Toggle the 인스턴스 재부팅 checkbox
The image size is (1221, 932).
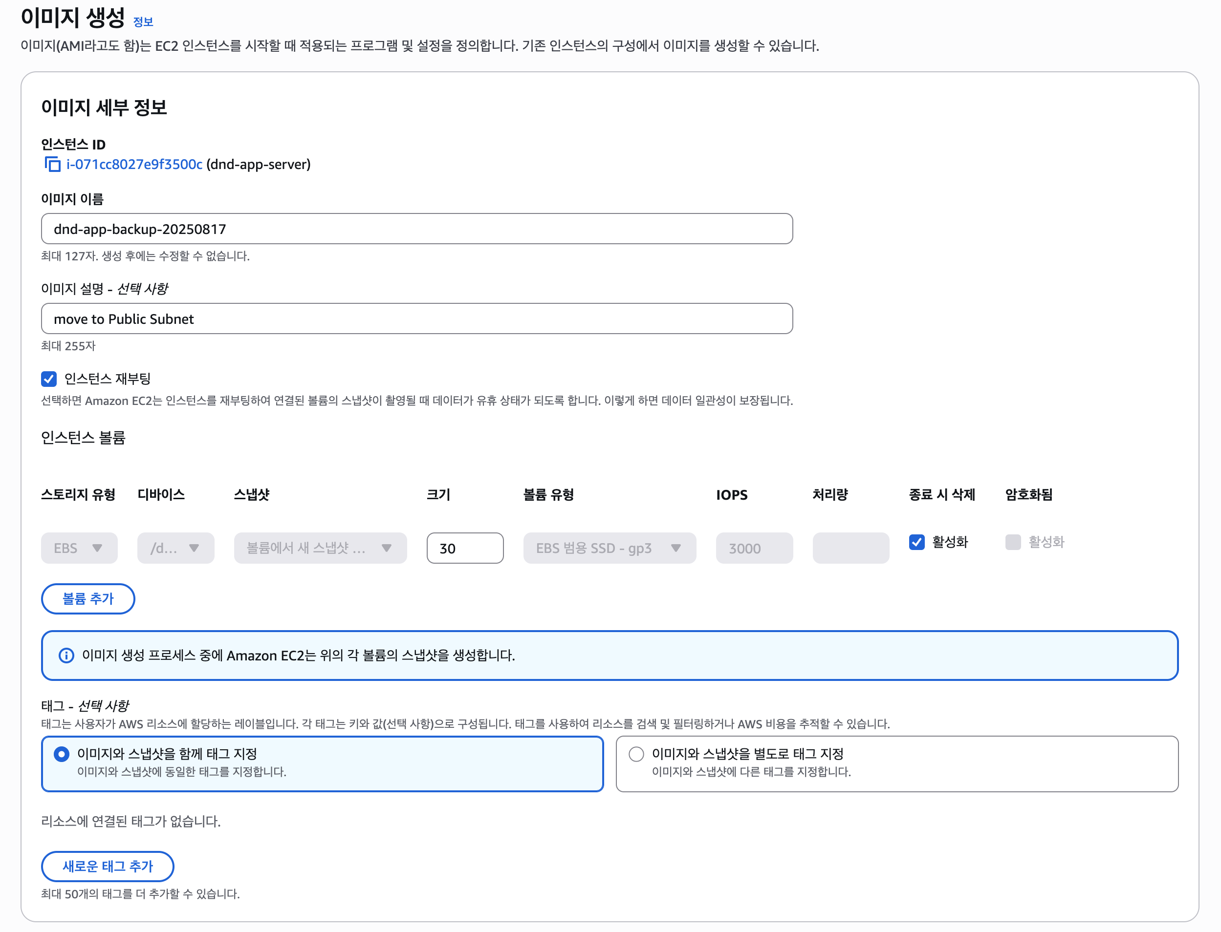coord(49,379)
